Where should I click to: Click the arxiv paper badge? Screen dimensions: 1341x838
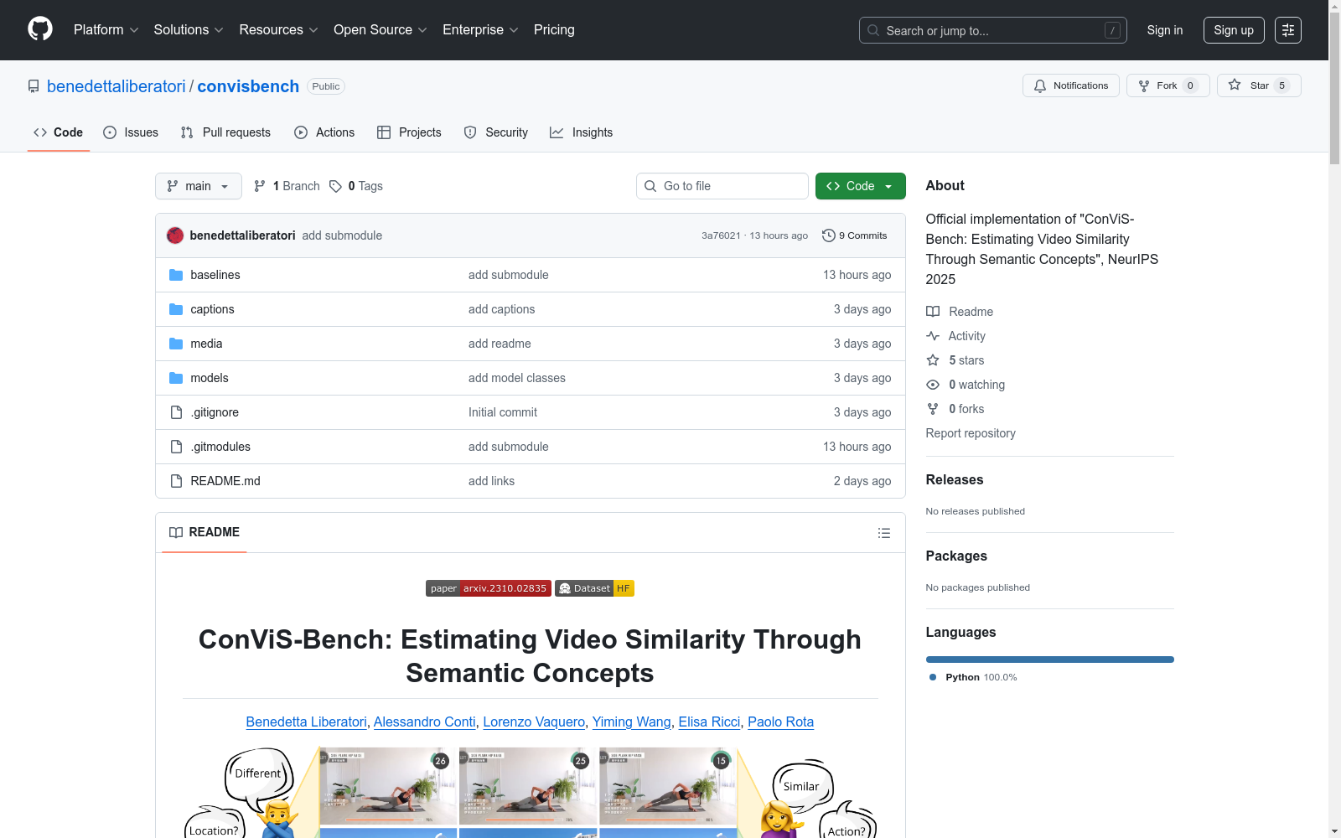click(489, 588)
